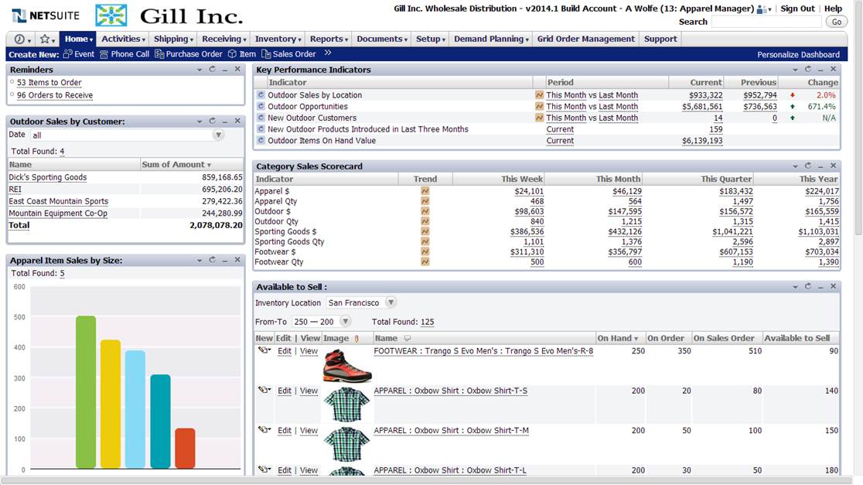Open Trend icon for Apparel $ row
The image size is (863, 485).
[x=425, y=191]
